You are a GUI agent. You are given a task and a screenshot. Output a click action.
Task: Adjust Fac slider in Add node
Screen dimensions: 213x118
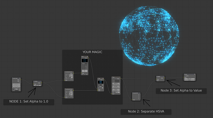[101, 88]
